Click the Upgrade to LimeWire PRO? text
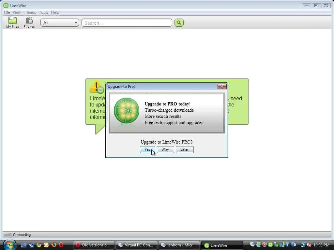This screenshot has height=250, width=334. (x=167, y=142)
